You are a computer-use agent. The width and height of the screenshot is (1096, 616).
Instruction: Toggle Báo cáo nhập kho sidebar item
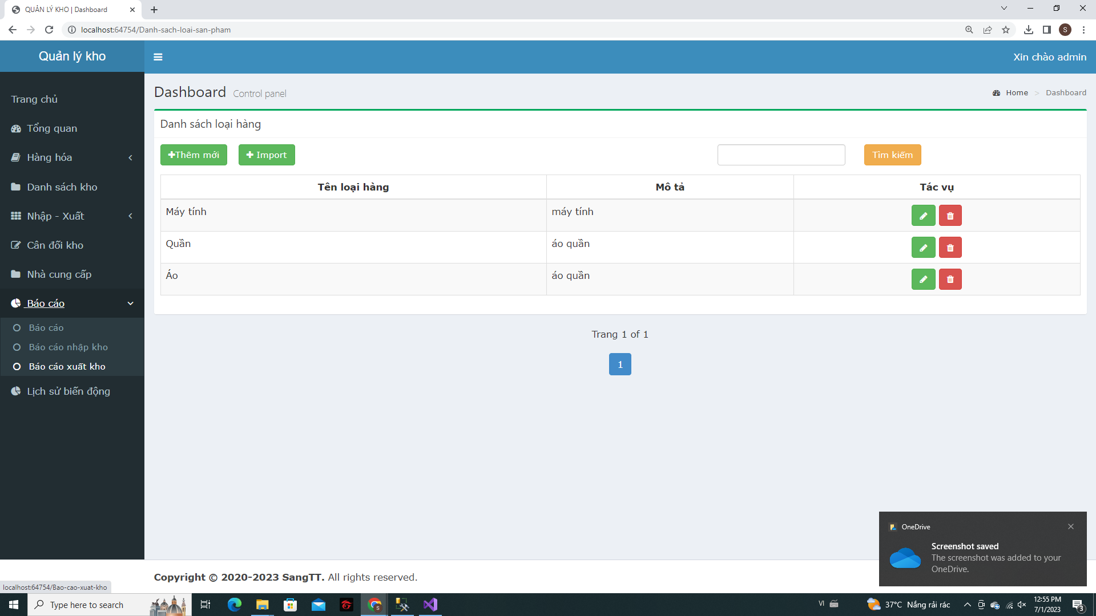(68, 347)
